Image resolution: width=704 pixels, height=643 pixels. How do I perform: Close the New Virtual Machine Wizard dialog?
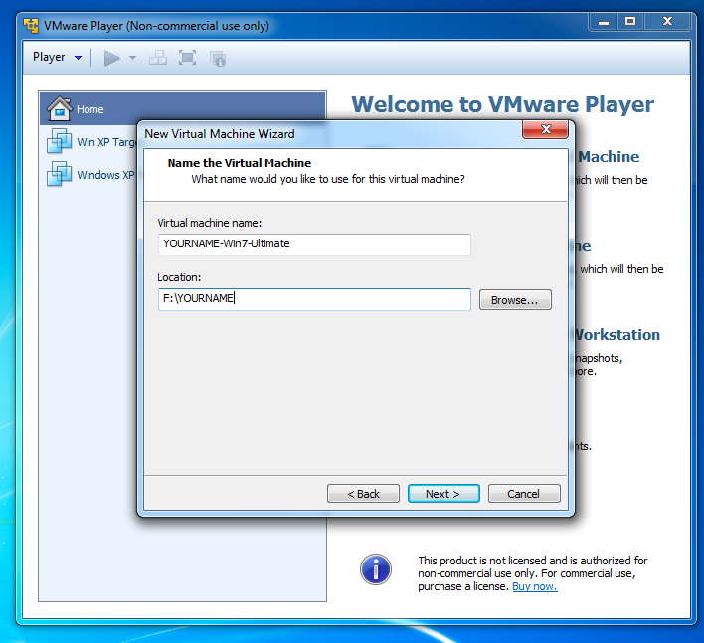[546, 129]
